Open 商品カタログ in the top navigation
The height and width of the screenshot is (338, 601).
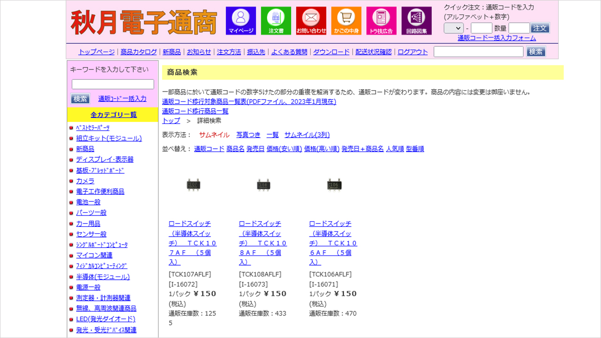click(139, 52)
